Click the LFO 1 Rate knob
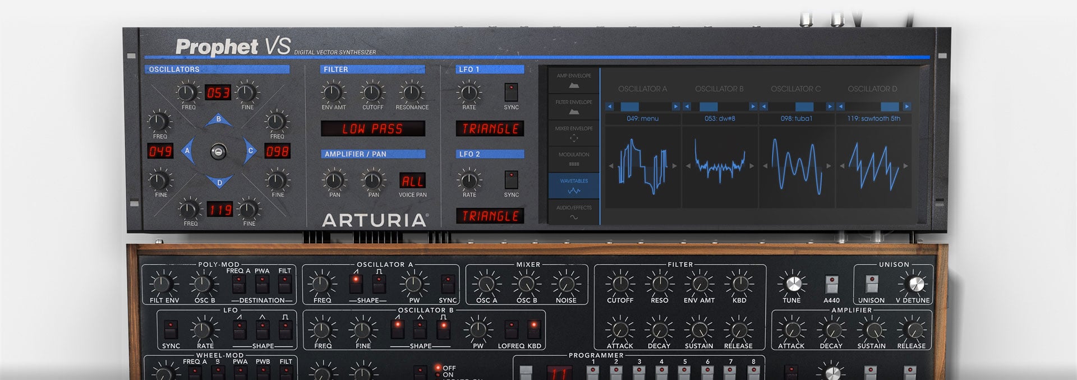The width and height of the screenshot is (1077, 380). pyautogui.click(x=468, y=92)
